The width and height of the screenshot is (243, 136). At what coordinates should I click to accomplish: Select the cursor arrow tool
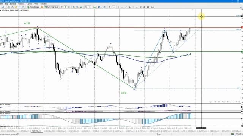(x=110, y=7)
